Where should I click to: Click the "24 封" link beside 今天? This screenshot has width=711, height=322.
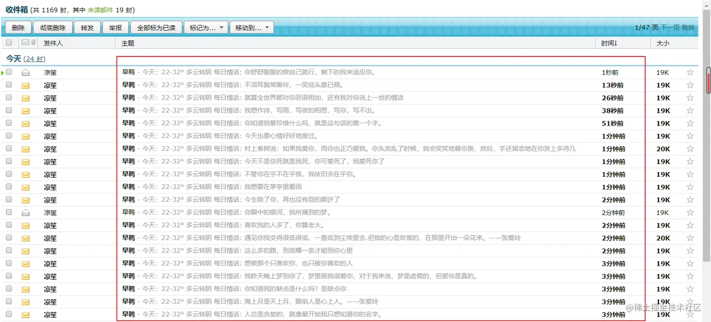coord(34,59)
